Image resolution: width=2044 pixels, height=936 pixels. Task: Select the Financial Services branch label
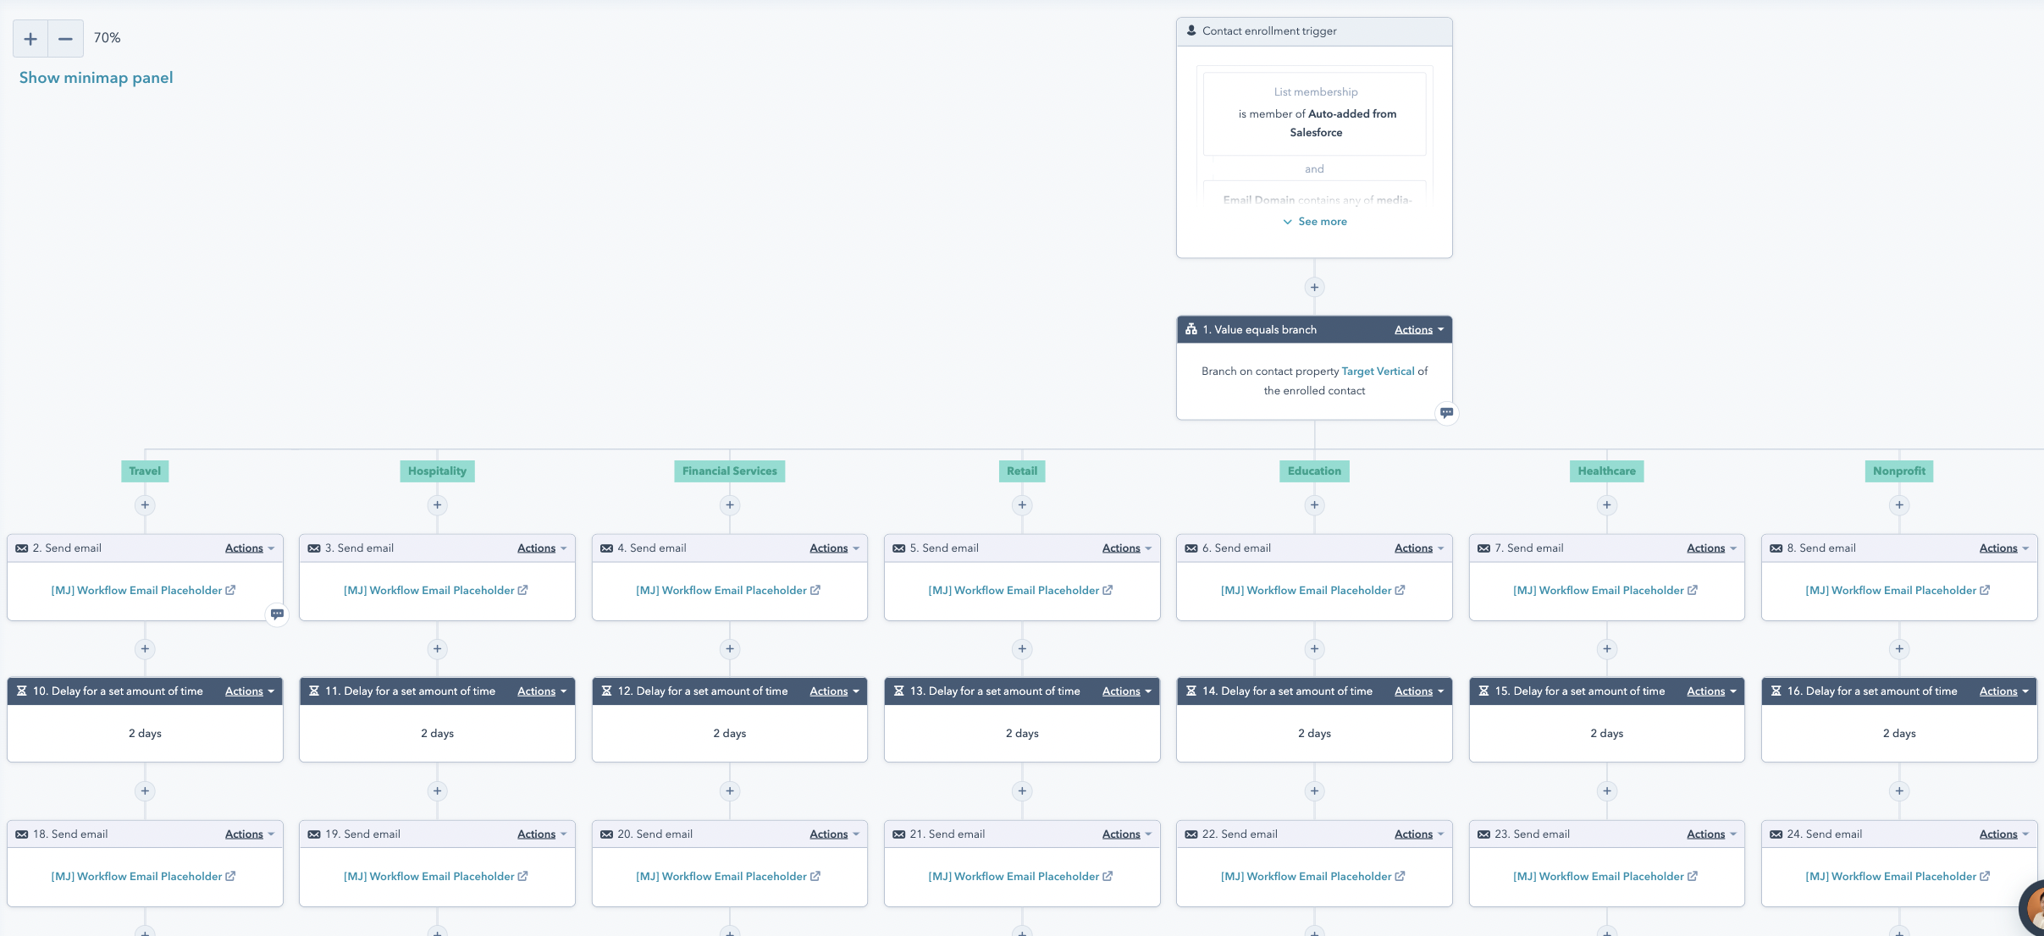tap(729, 471)
